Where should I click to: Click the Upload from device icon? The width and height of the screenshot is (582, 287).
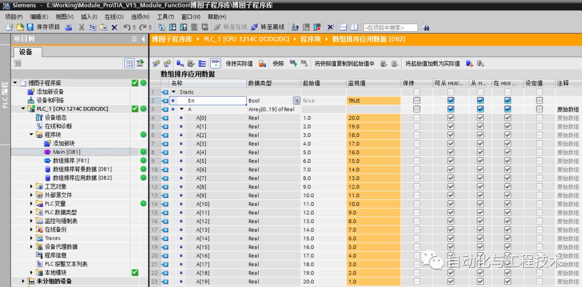(183, 27)
